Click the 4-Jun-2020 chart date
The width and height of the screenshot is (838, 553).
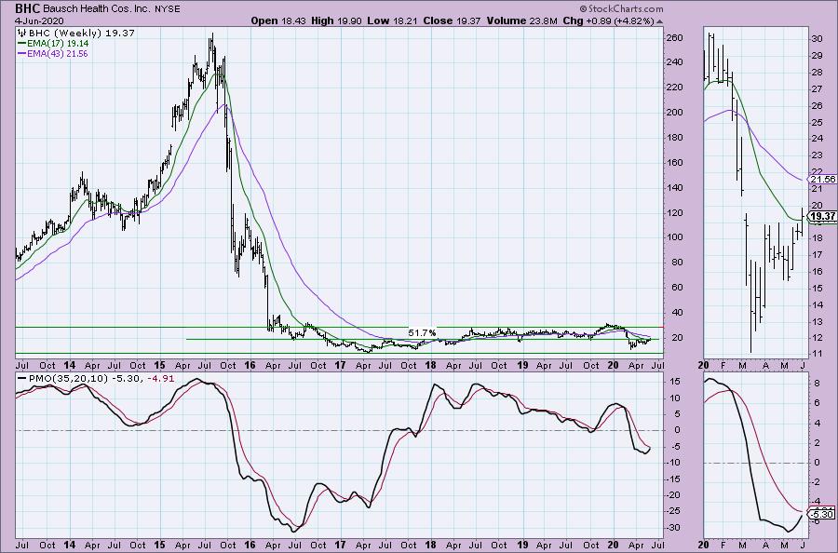(x=39, y=20)
